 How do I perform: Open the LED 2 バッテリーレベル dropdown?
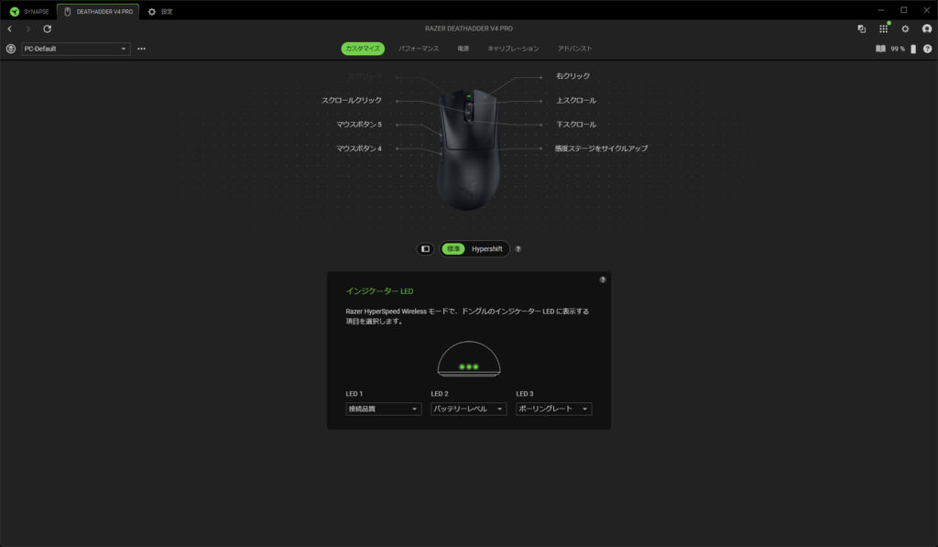[468, 410]
